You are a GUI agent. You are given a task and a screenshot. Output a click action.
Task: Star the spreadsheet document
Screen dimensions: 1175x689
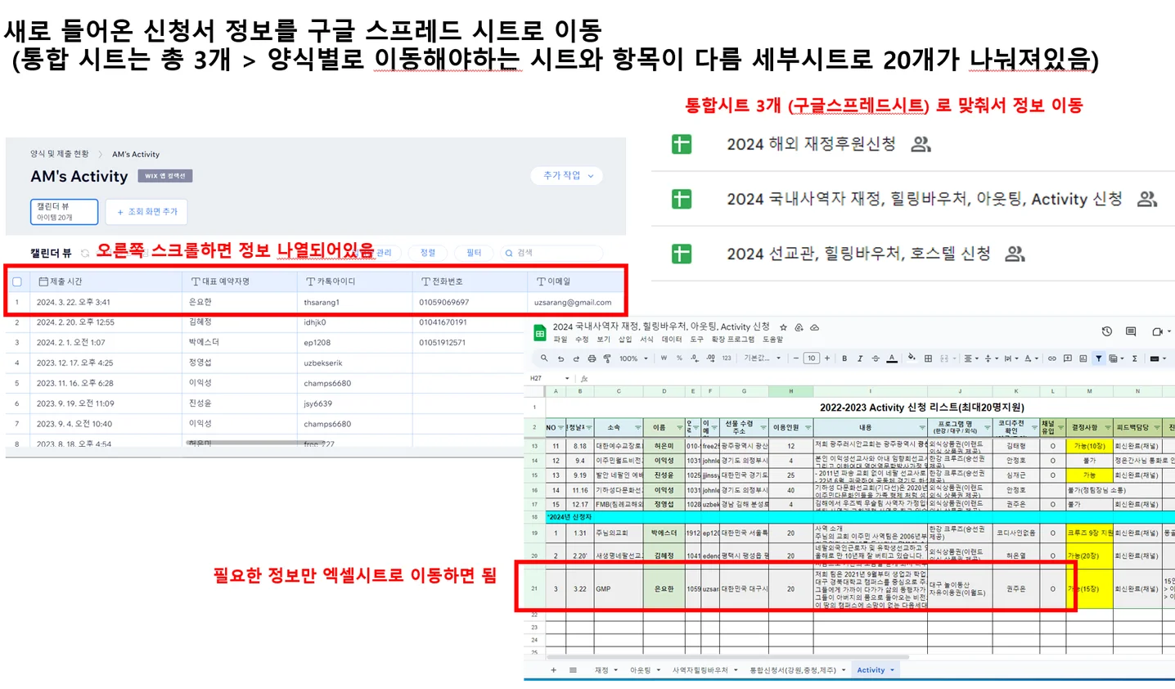tap(783, 327)
